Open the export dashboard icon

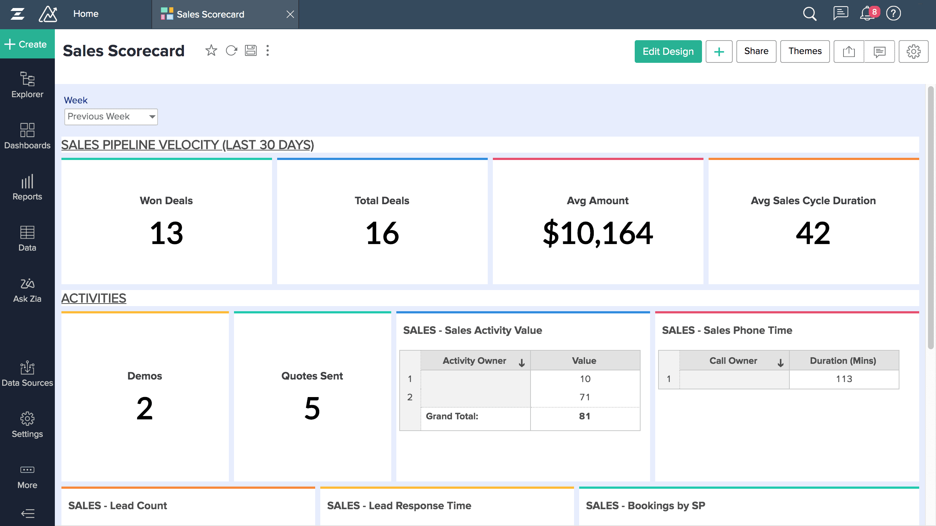tap(849, 52)
